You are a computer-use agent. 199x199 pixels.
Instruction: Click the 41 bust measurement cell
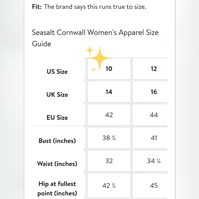tap(150, 138)
